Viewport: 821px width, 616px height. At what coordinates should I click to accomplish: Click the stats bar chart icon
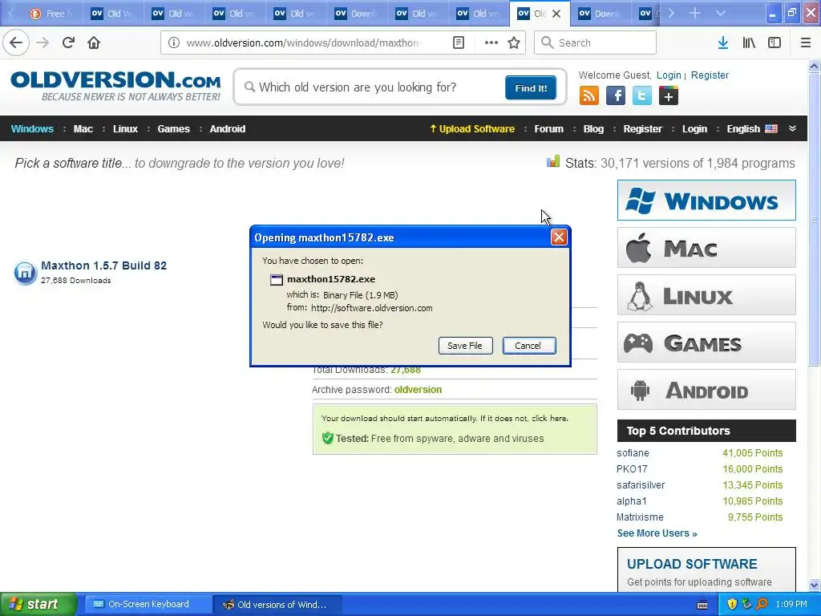(x=553, y=162)
